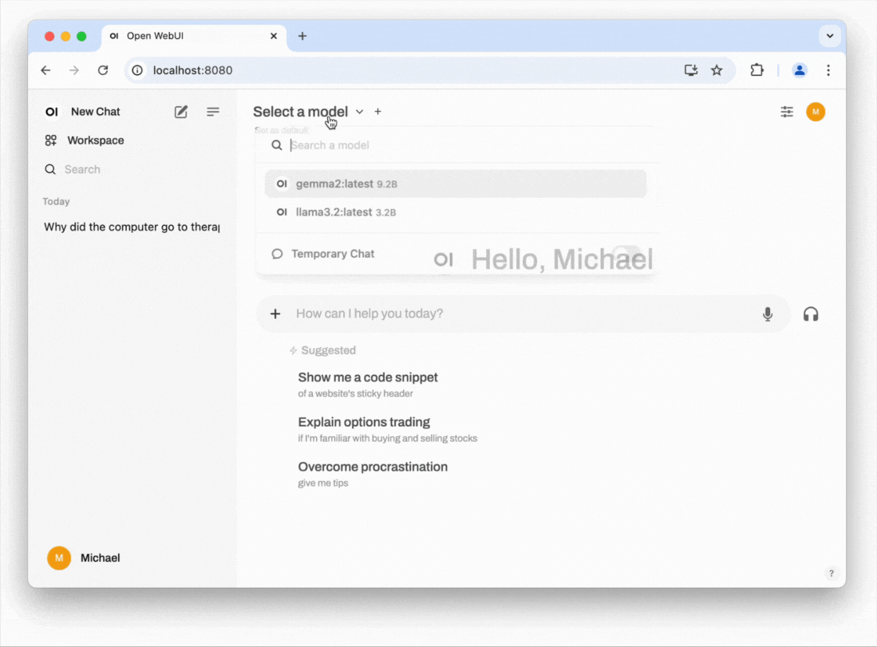Install app using the address bar install icon
This screenshot has height=647, width=877.
coord(691,70)
